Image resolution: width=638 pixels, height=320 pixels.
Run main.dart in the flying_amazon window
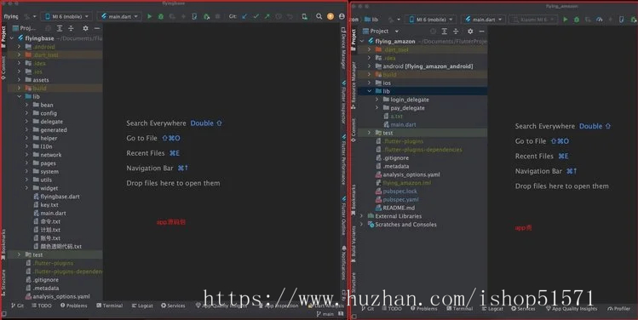[x=565, y=20]
